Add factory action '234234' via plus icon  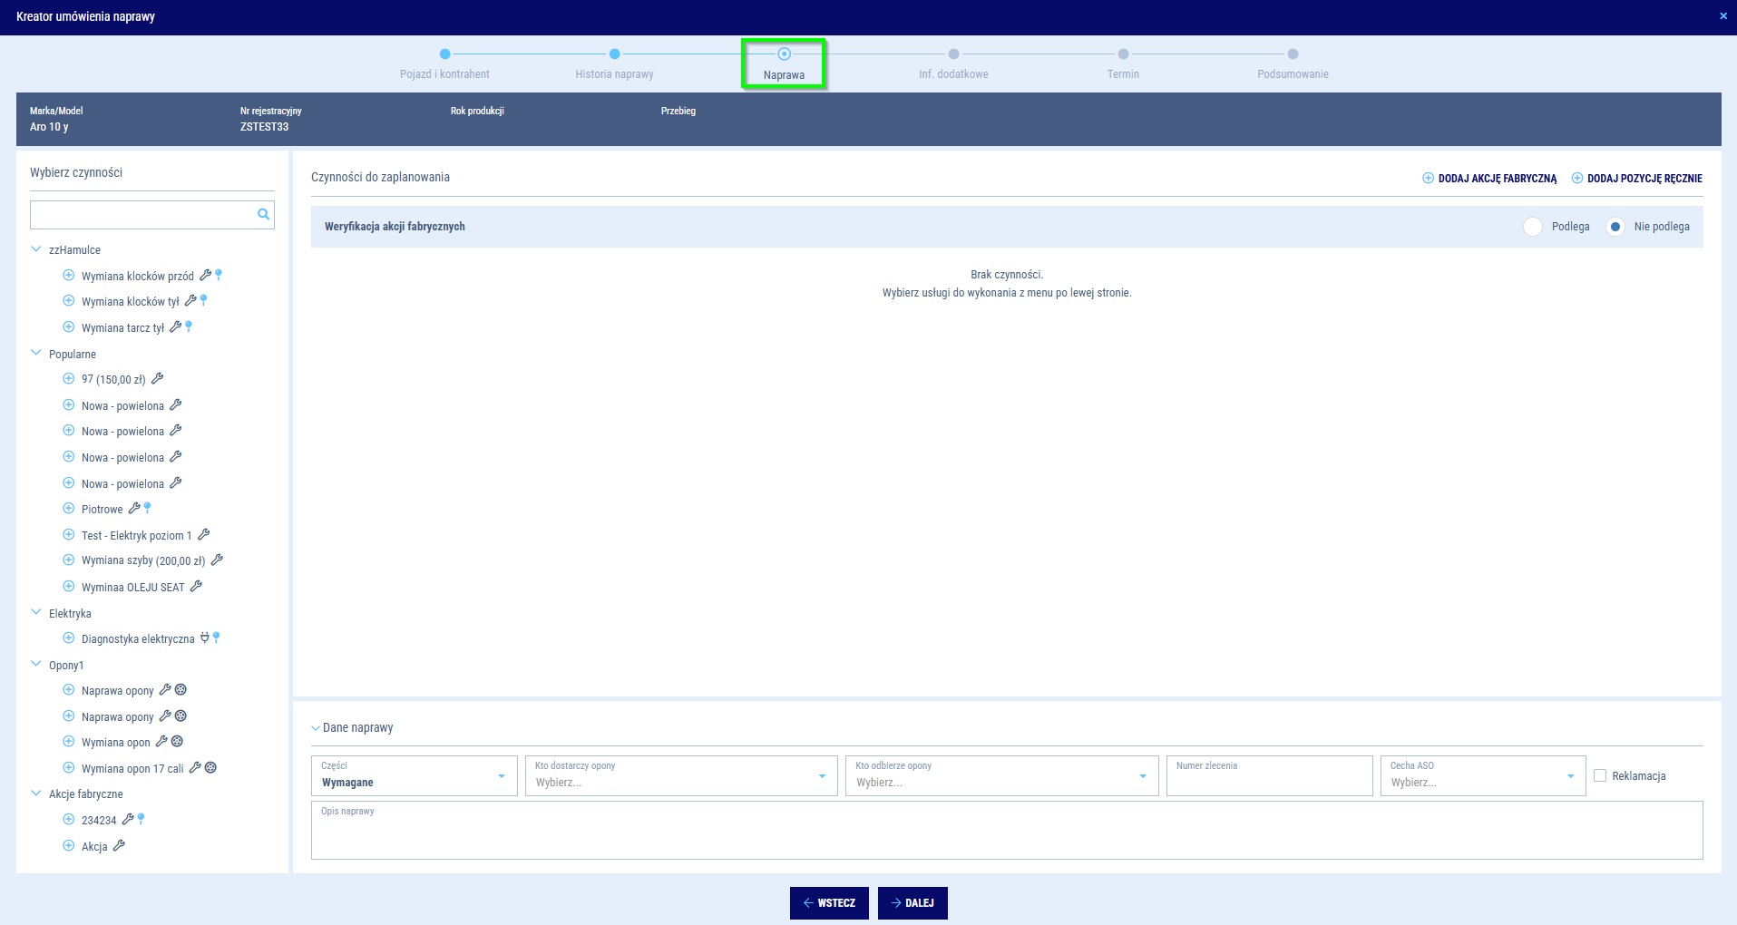(68, 820)
